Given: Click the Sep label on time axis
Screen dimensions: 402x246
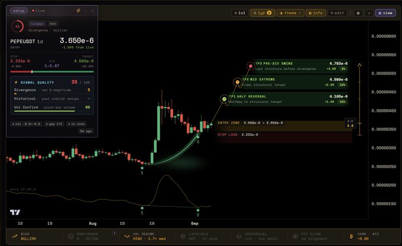Looking at the screenshot, I should pos(194,224).
